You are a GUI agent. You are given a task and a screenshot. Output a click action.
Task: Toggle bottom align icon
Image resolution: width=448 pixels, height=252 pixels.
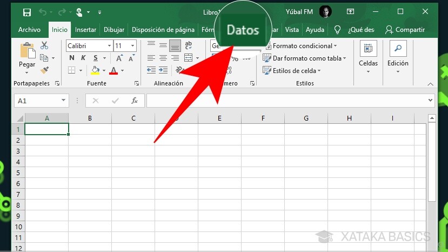pyautogui.click(x=175, y=45)
